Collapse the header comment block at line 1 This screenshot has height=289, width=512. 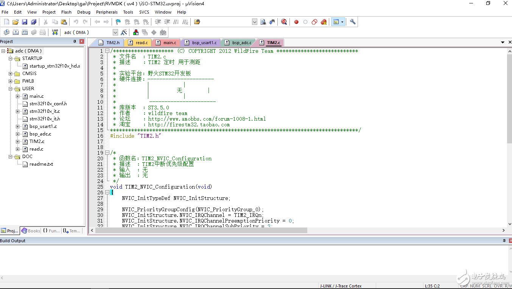pos(107,51)
